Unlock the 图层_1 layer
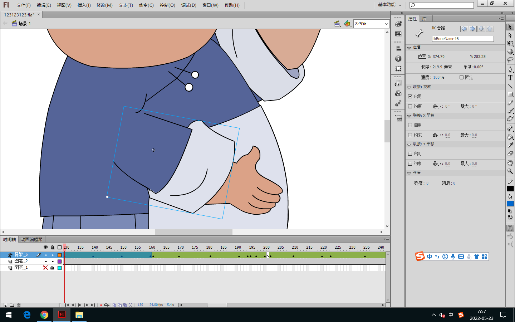The height and width of the screenshot is (322, 515). point(52,268)
